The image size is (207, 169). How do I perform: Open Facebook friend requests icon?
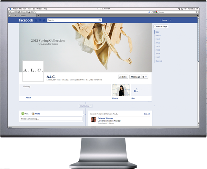pyautogui.click(x=36, y=20)
